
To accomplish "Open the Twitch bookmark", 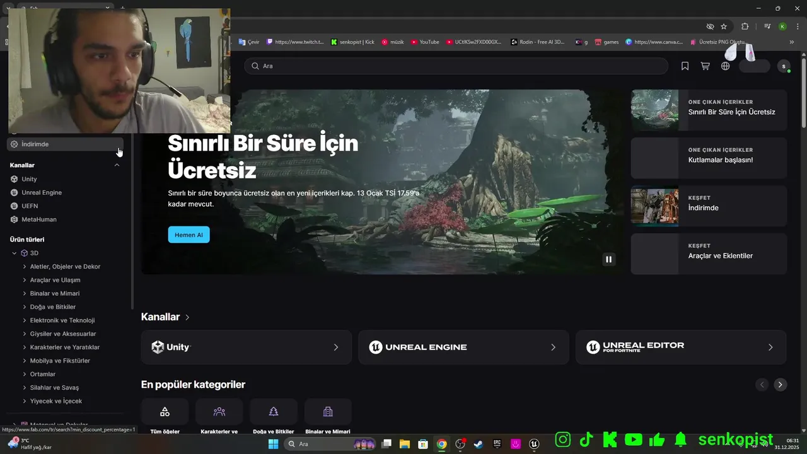I will 295,42.
